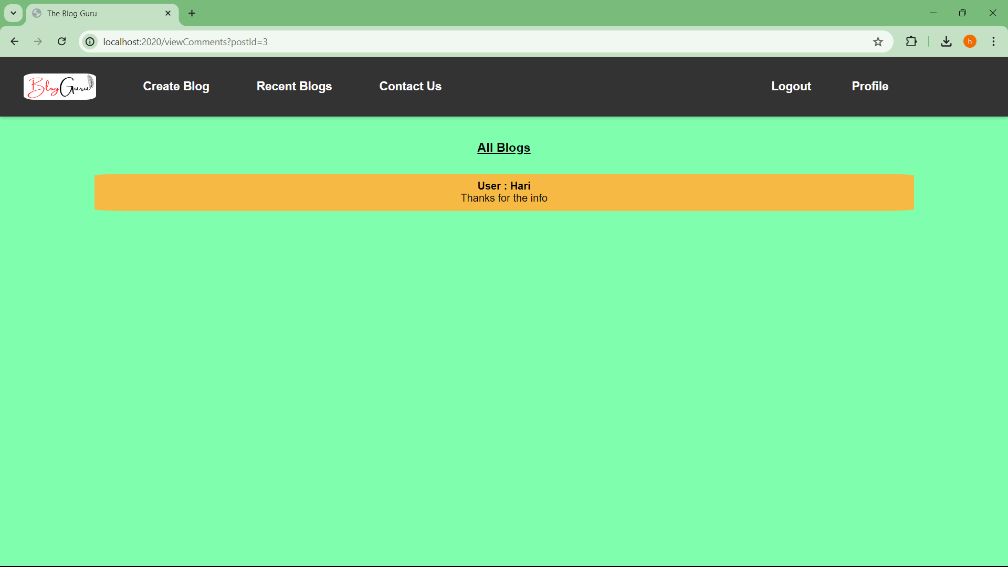Restore down the browser window

pos(962,13)
